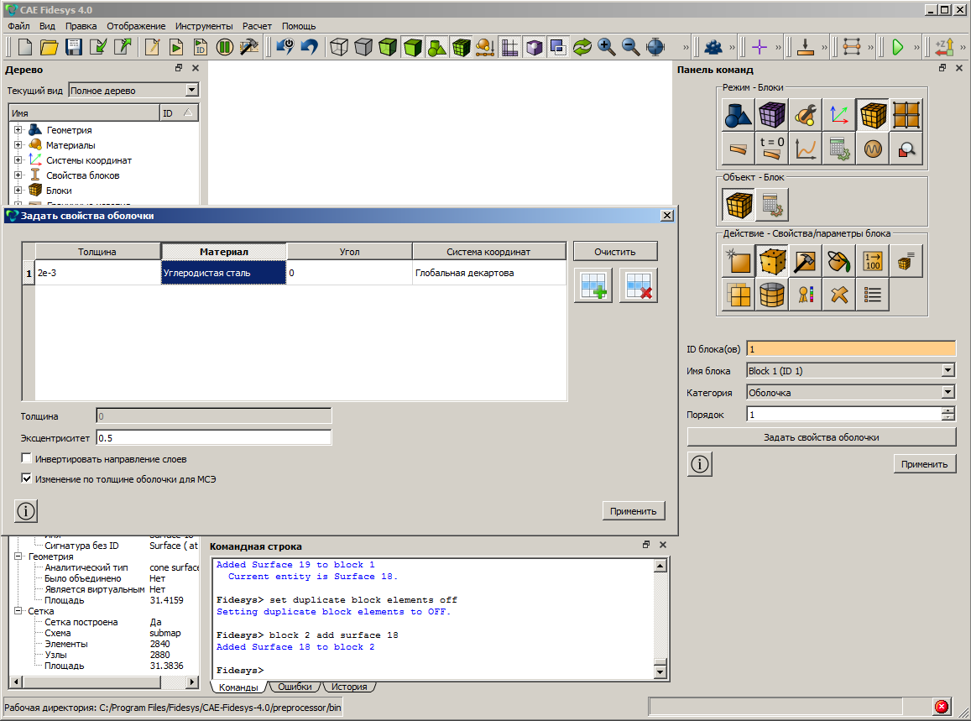971x721 pixels.
Task: Expand the Свойства блоков tree node
Action: coord(18,175)
